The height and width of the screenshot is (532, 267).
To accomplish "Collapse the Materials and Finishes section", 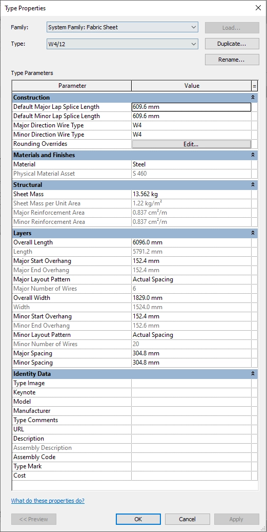I will [253, 155].
